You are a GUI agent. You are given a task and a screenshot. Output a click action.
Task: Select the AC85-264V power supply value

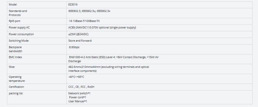tap(102, 28)
